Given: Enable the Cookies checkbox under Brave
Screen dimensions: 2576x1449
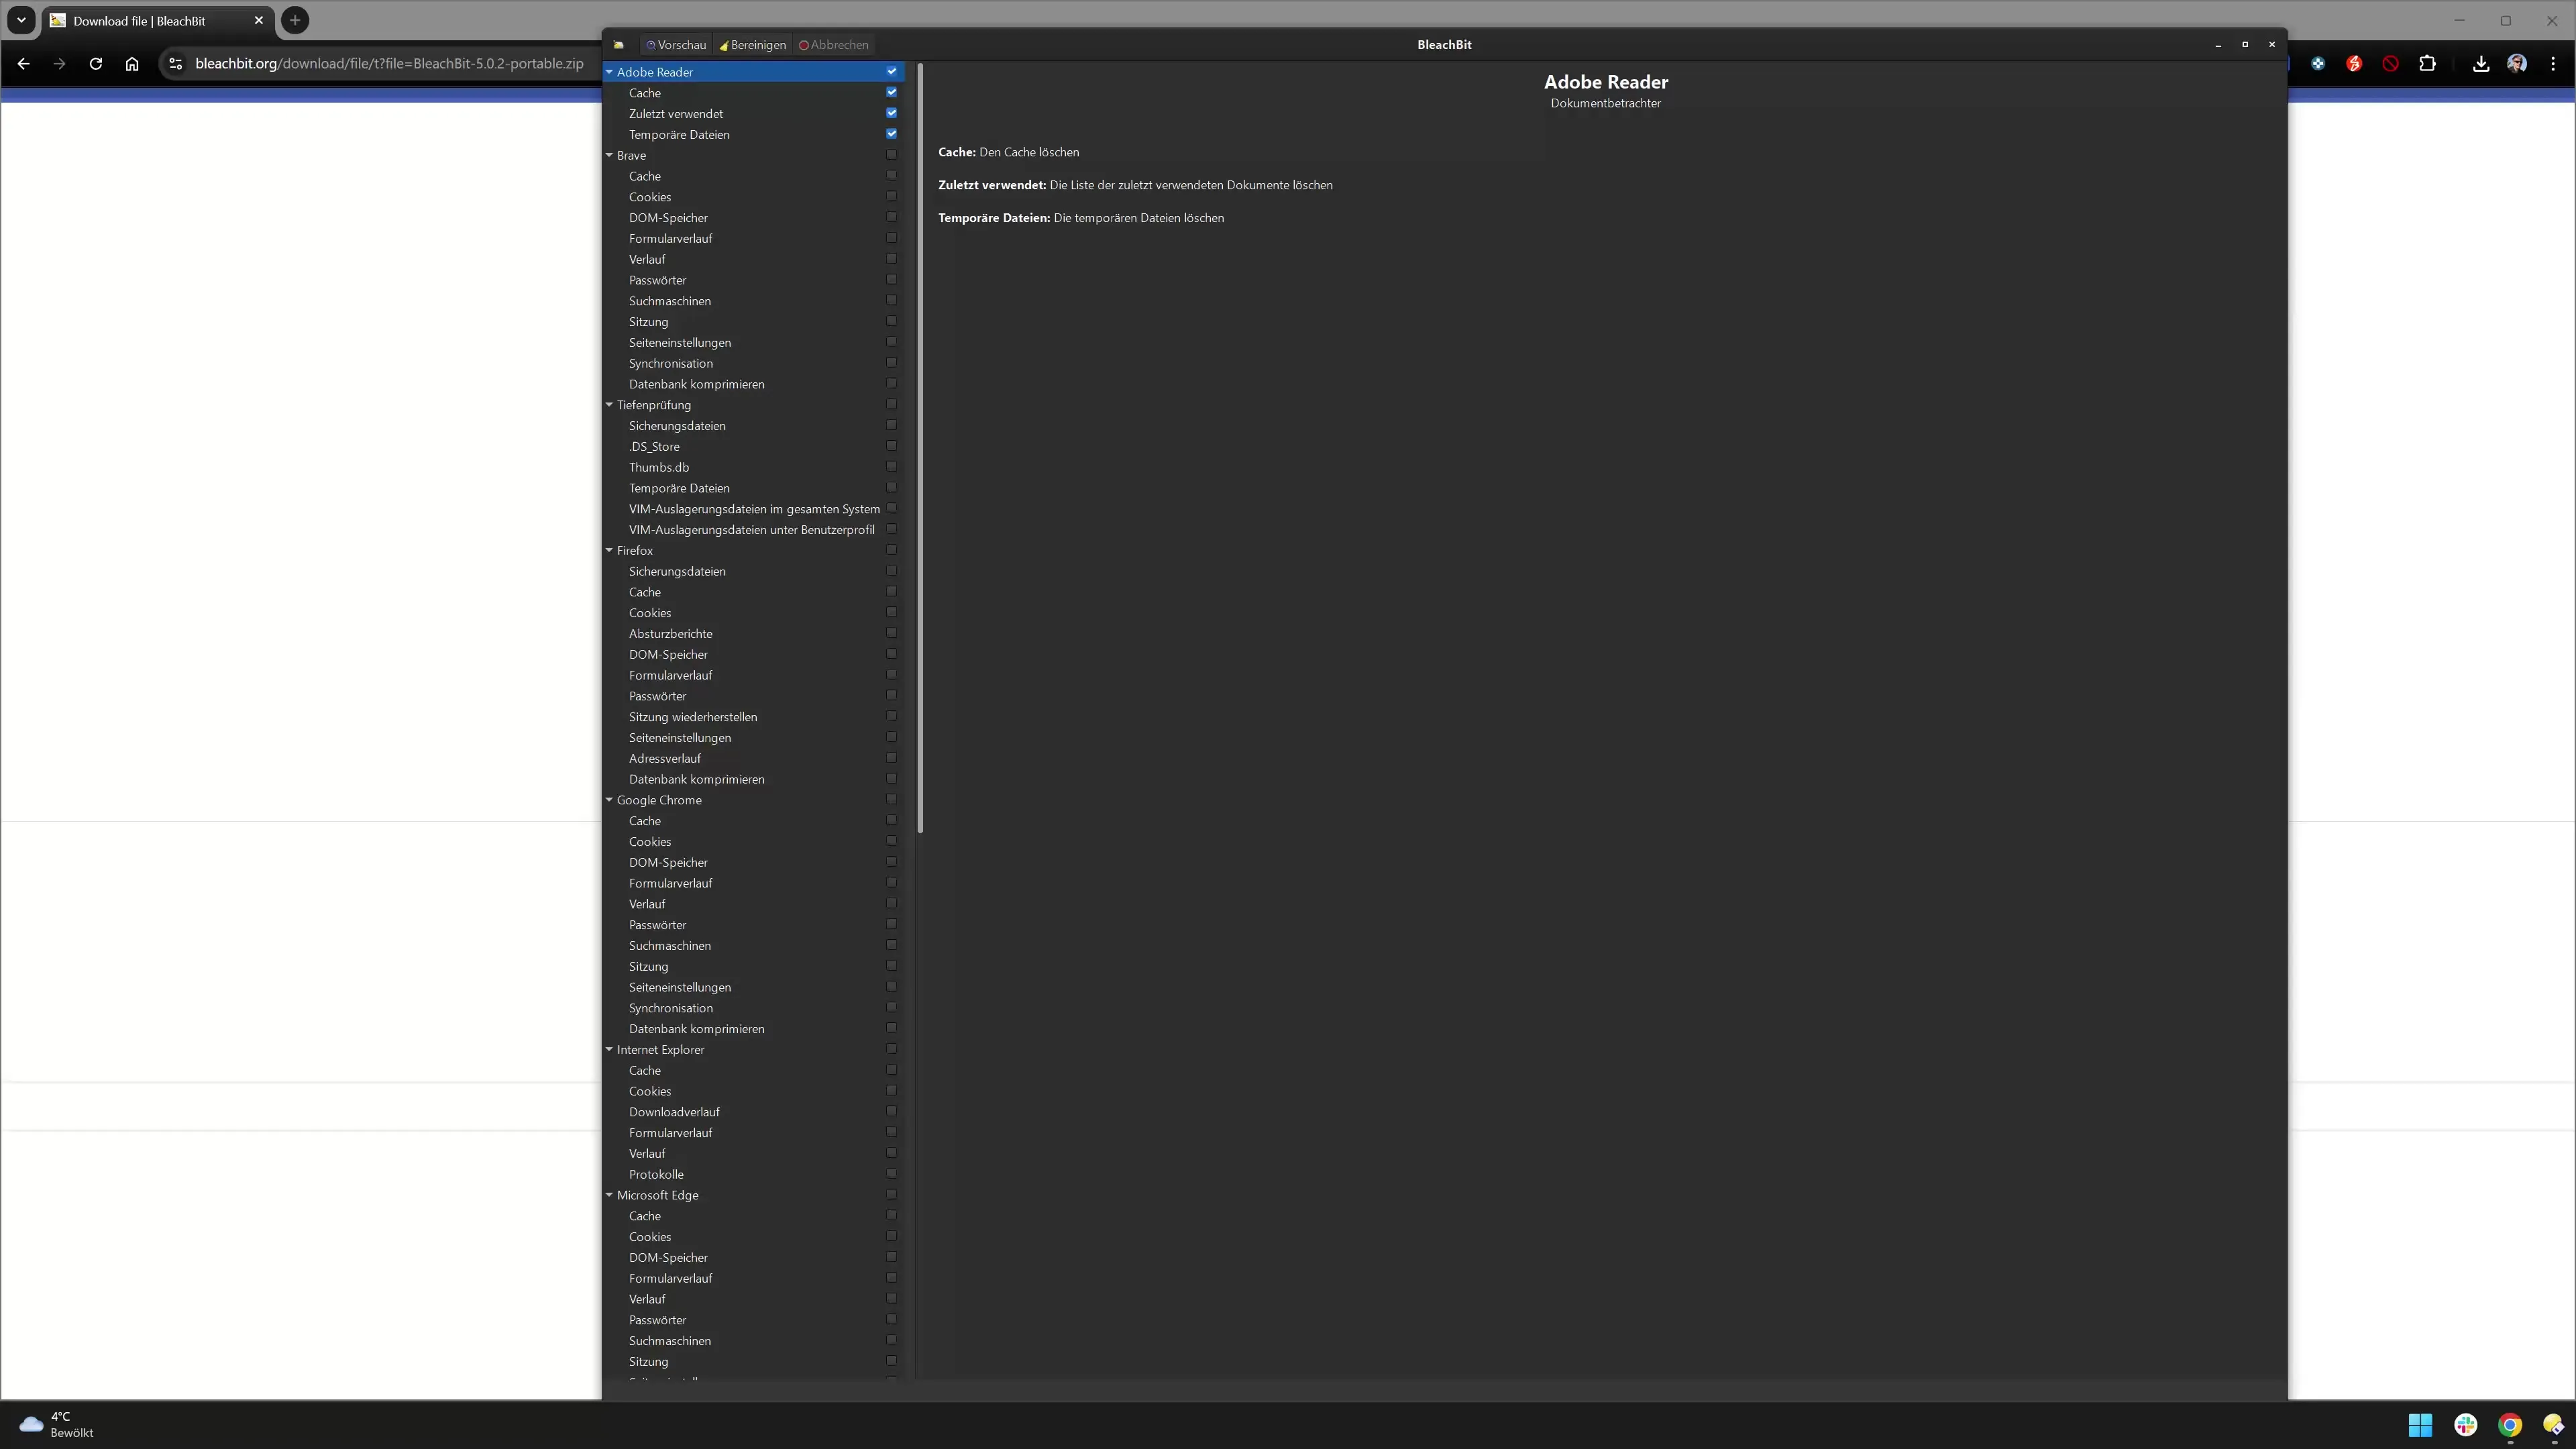Looking at the screenshot, I should click(890, 196).
